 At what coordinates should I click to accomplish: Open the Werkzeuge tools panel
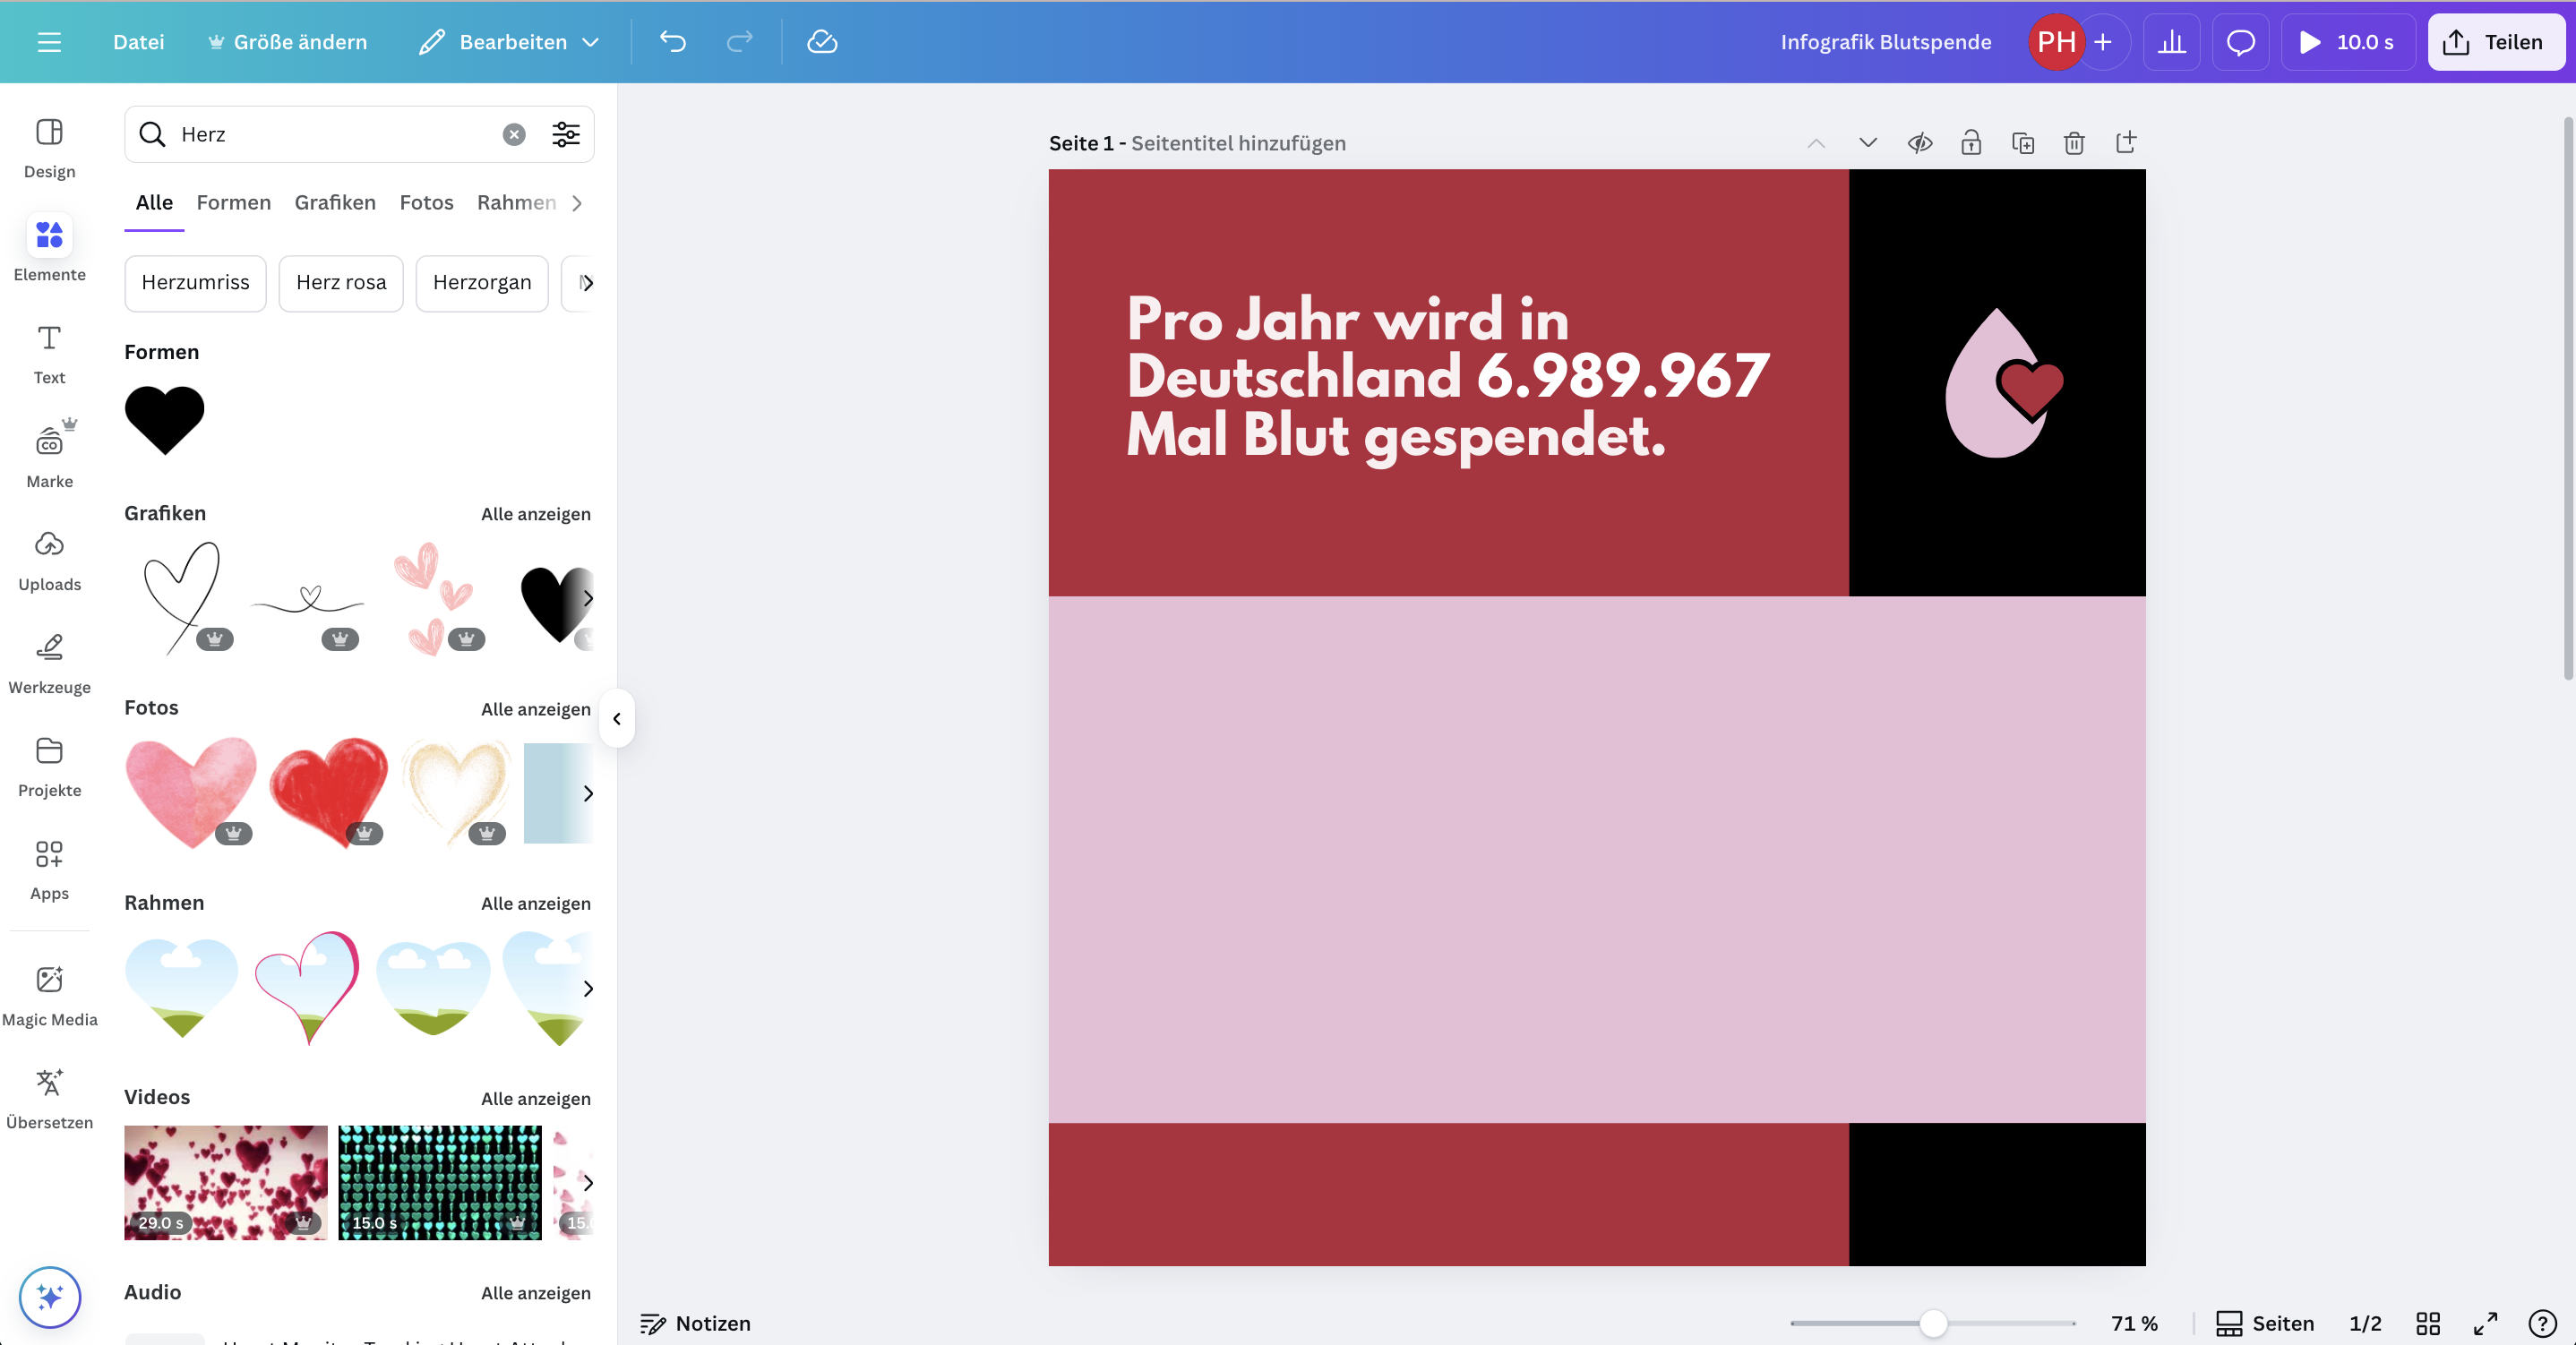(x=49, y=663)
